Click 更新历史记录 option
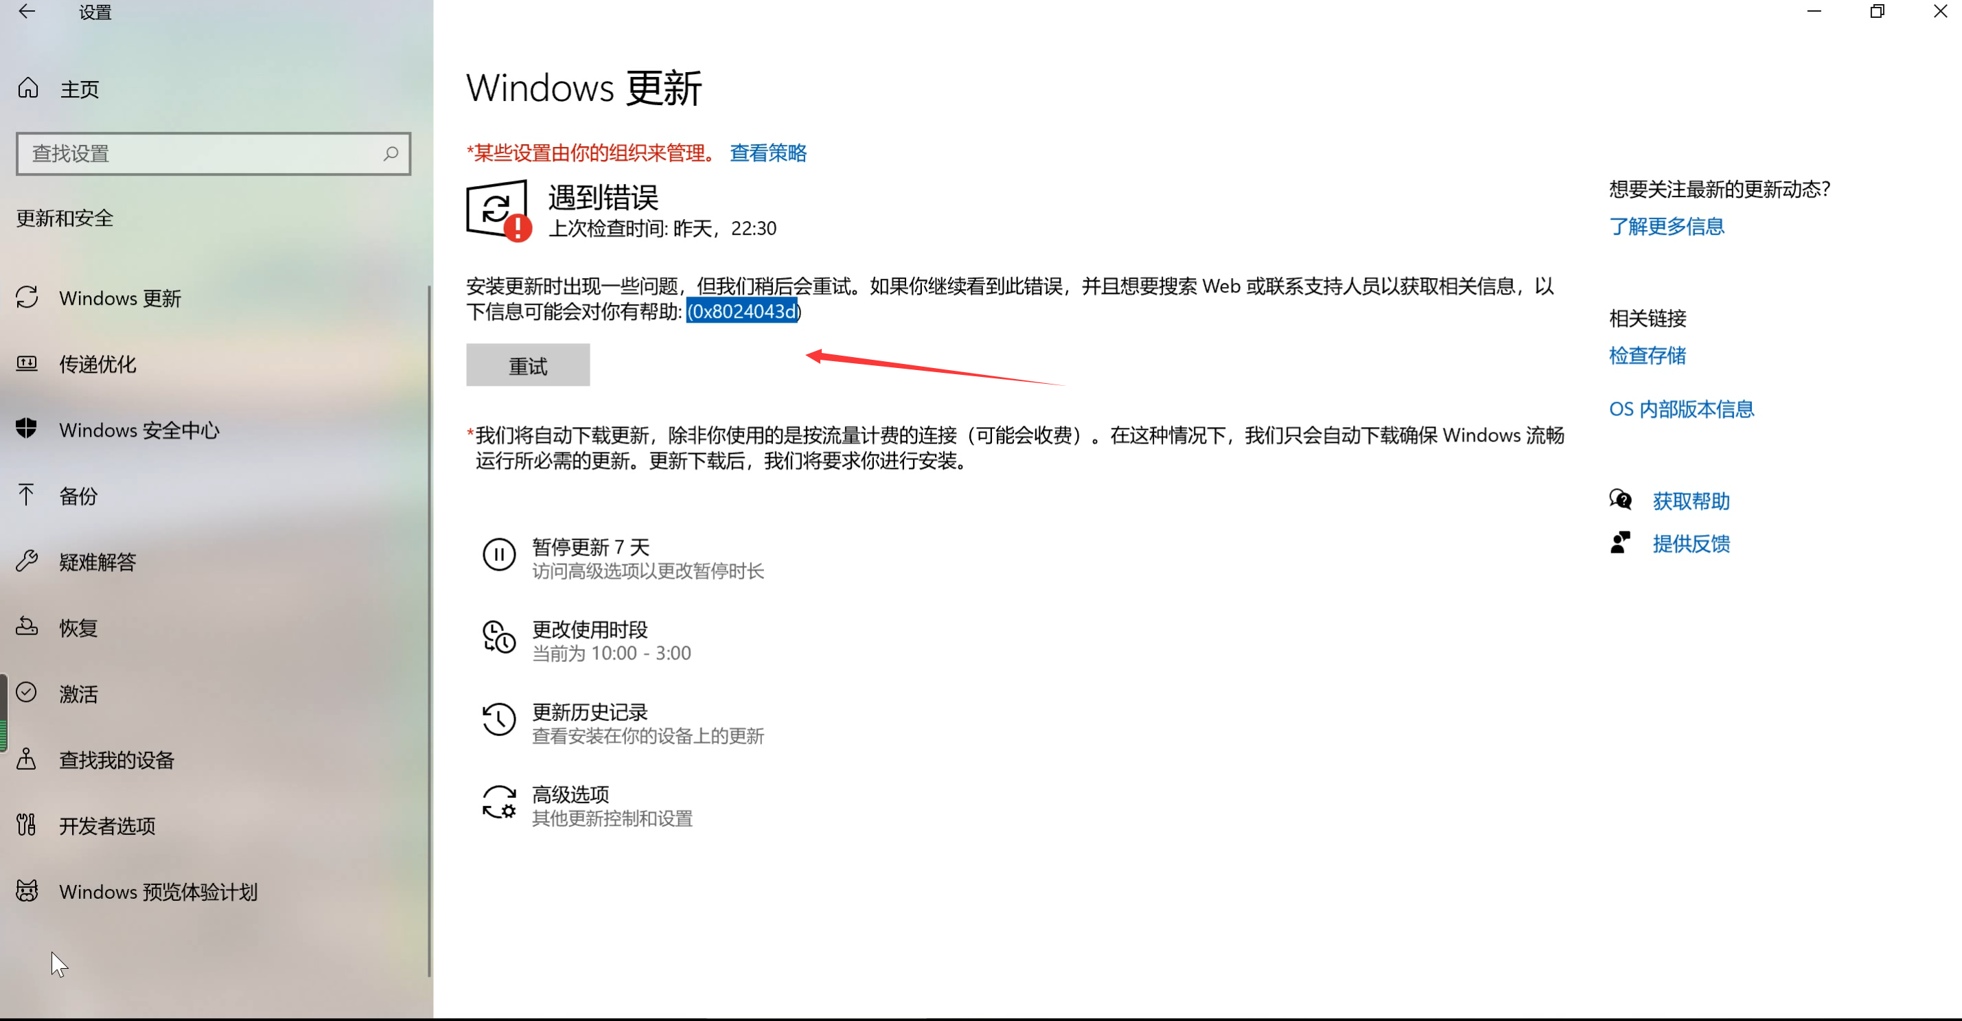1962x1021 pixels. point(623,722)
